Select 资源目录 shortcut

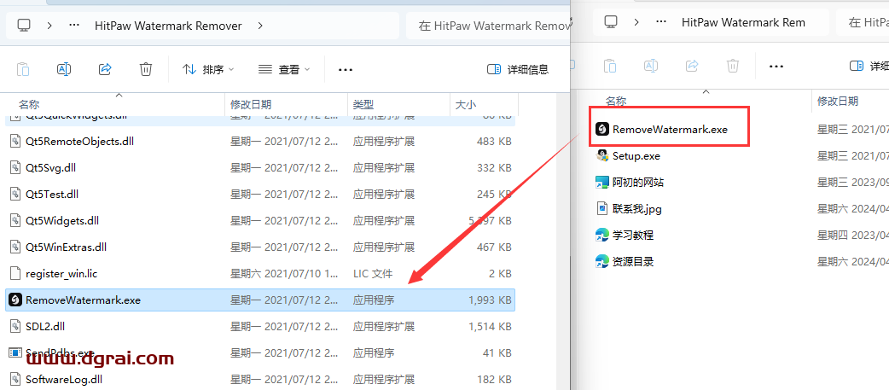tap(633, 261)
